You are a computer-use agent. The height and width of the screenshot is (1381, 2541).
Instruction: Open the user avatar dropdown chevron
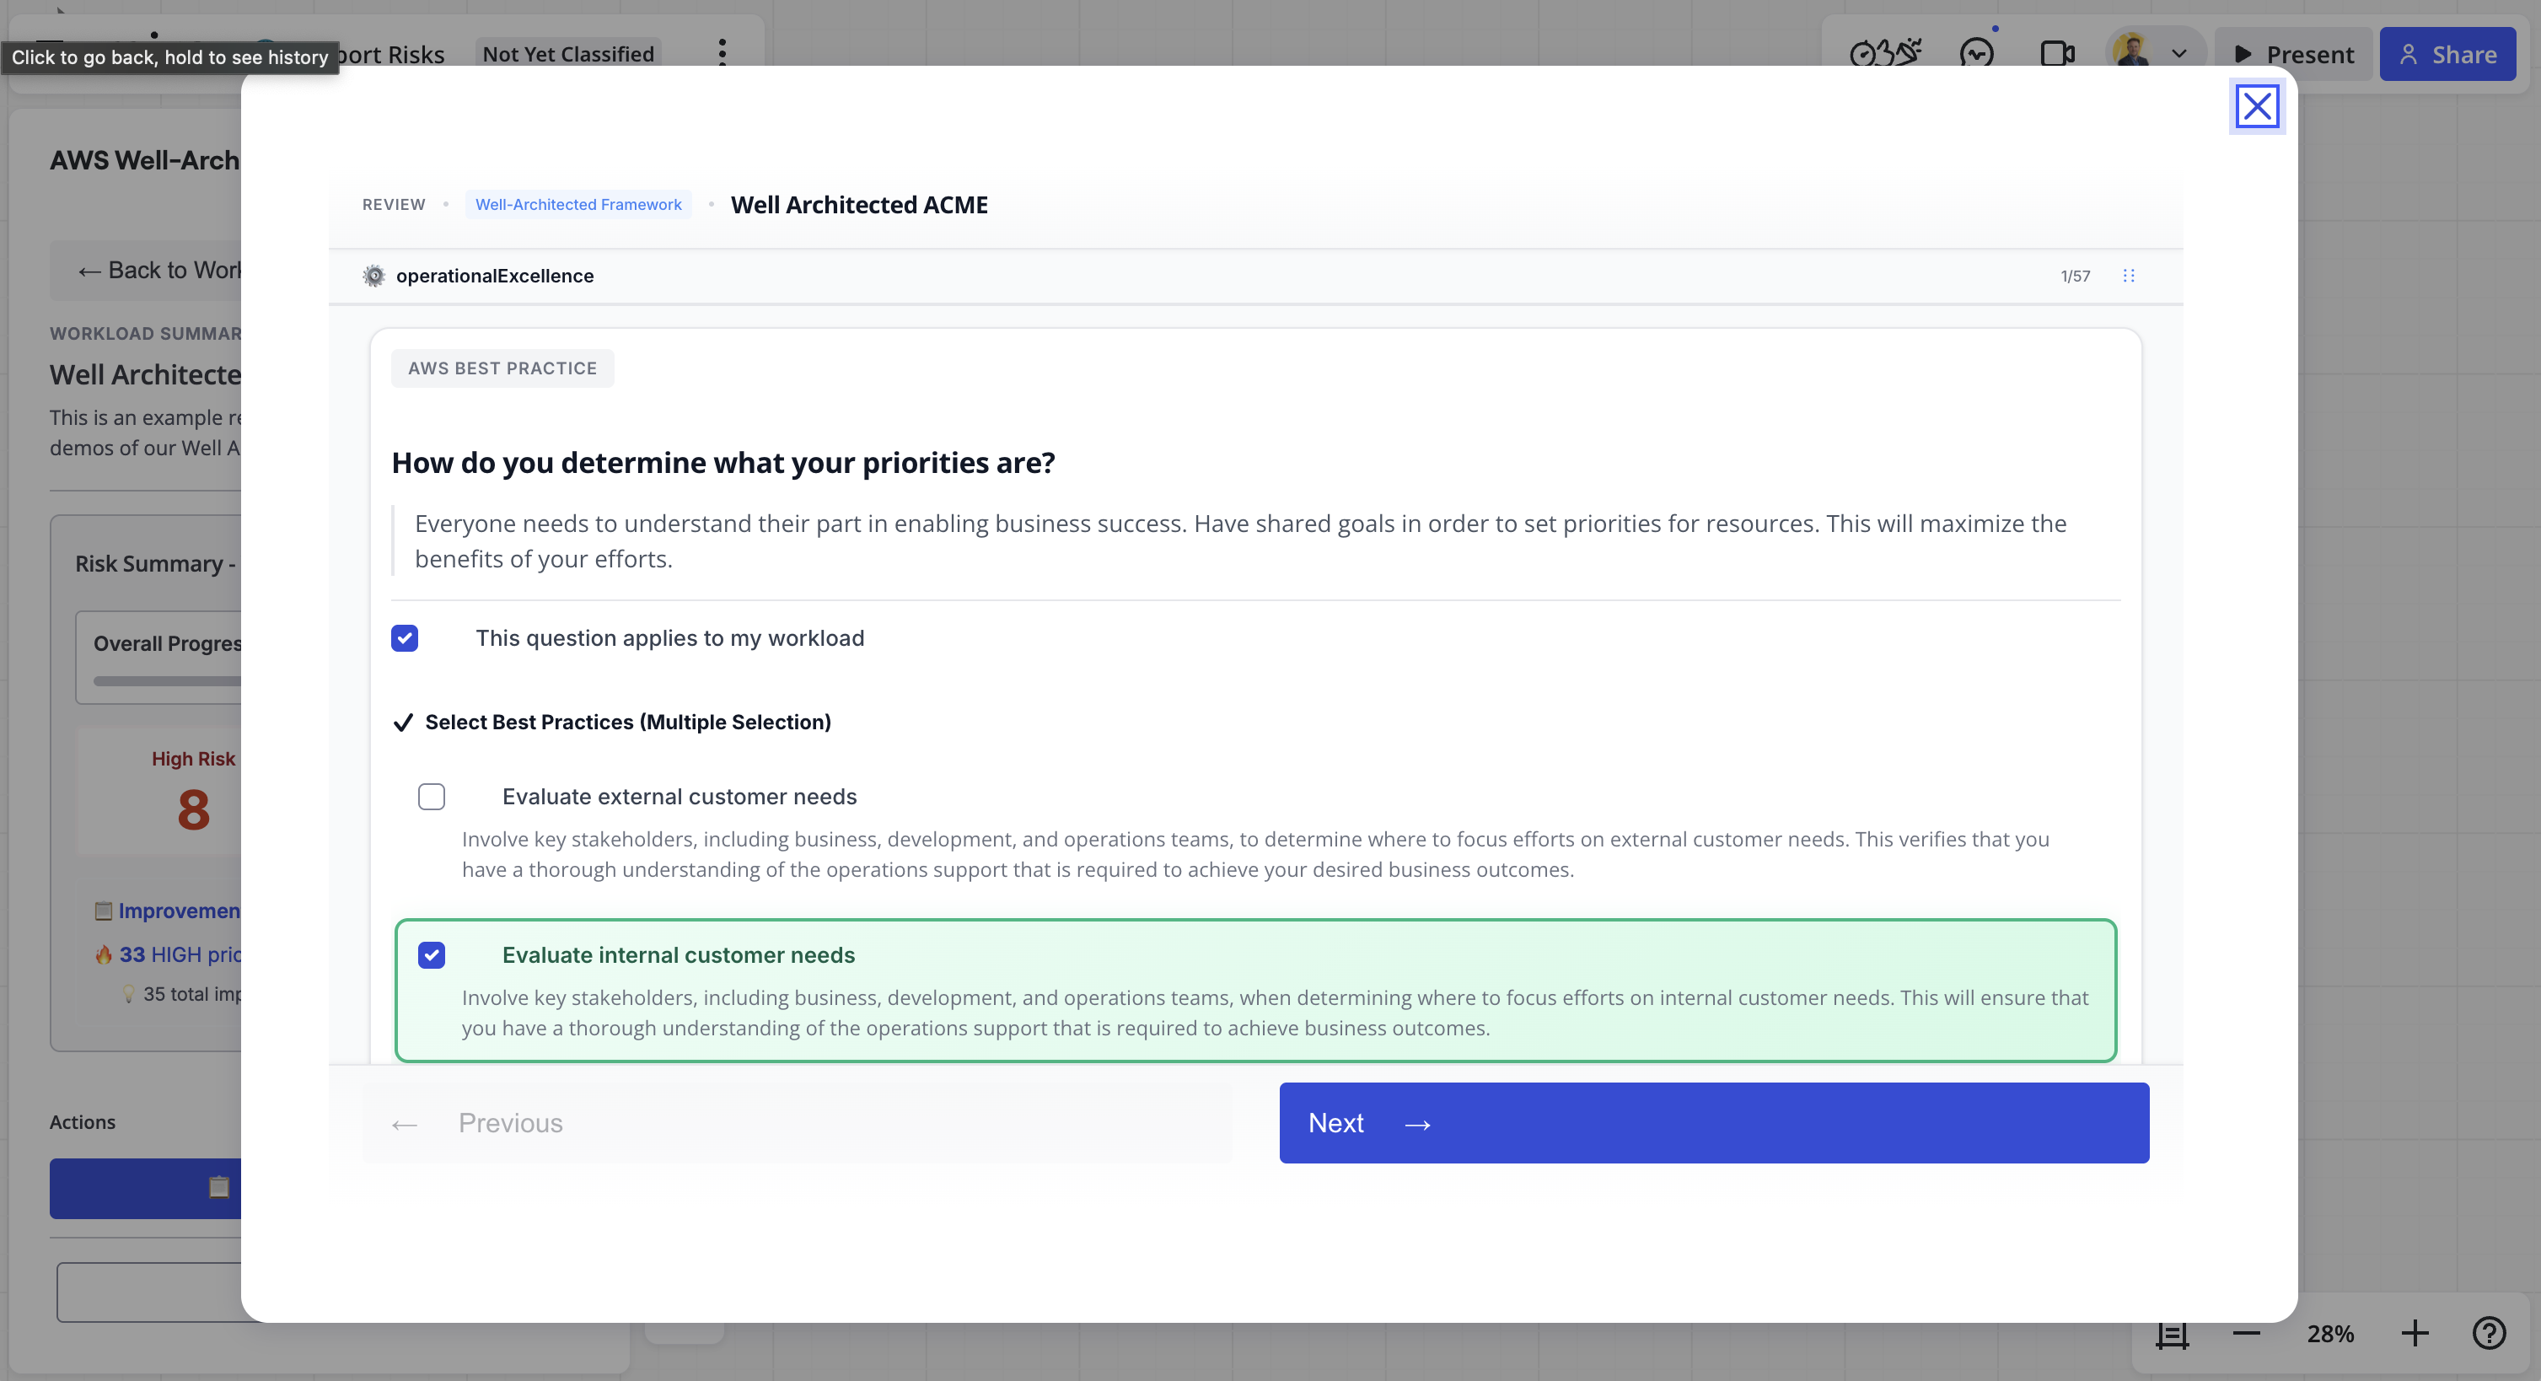[2181, 54]
